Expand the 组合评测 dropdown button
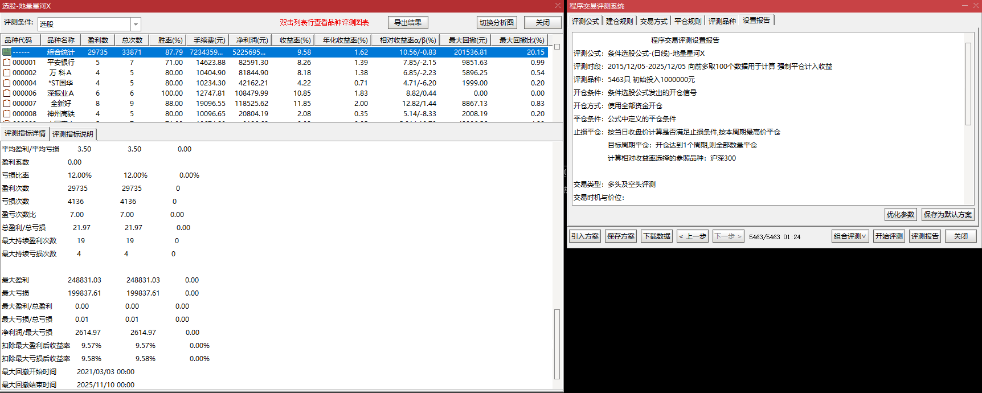982x393 pixels. 850,236
